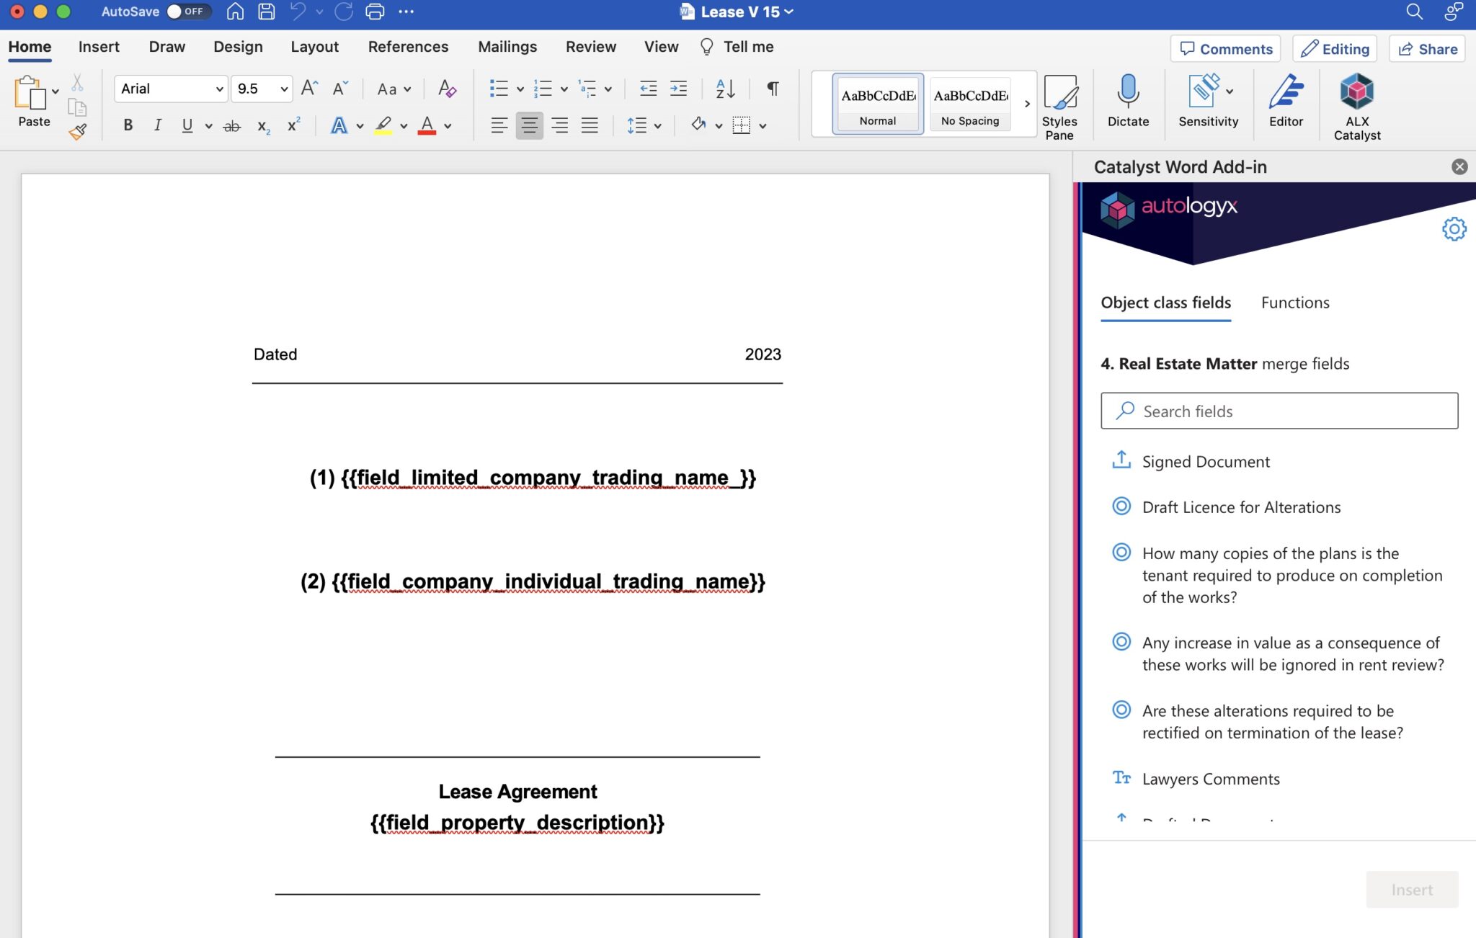Apply the red font color
This screenshot has height=938, width=1476.
(427, 126)
